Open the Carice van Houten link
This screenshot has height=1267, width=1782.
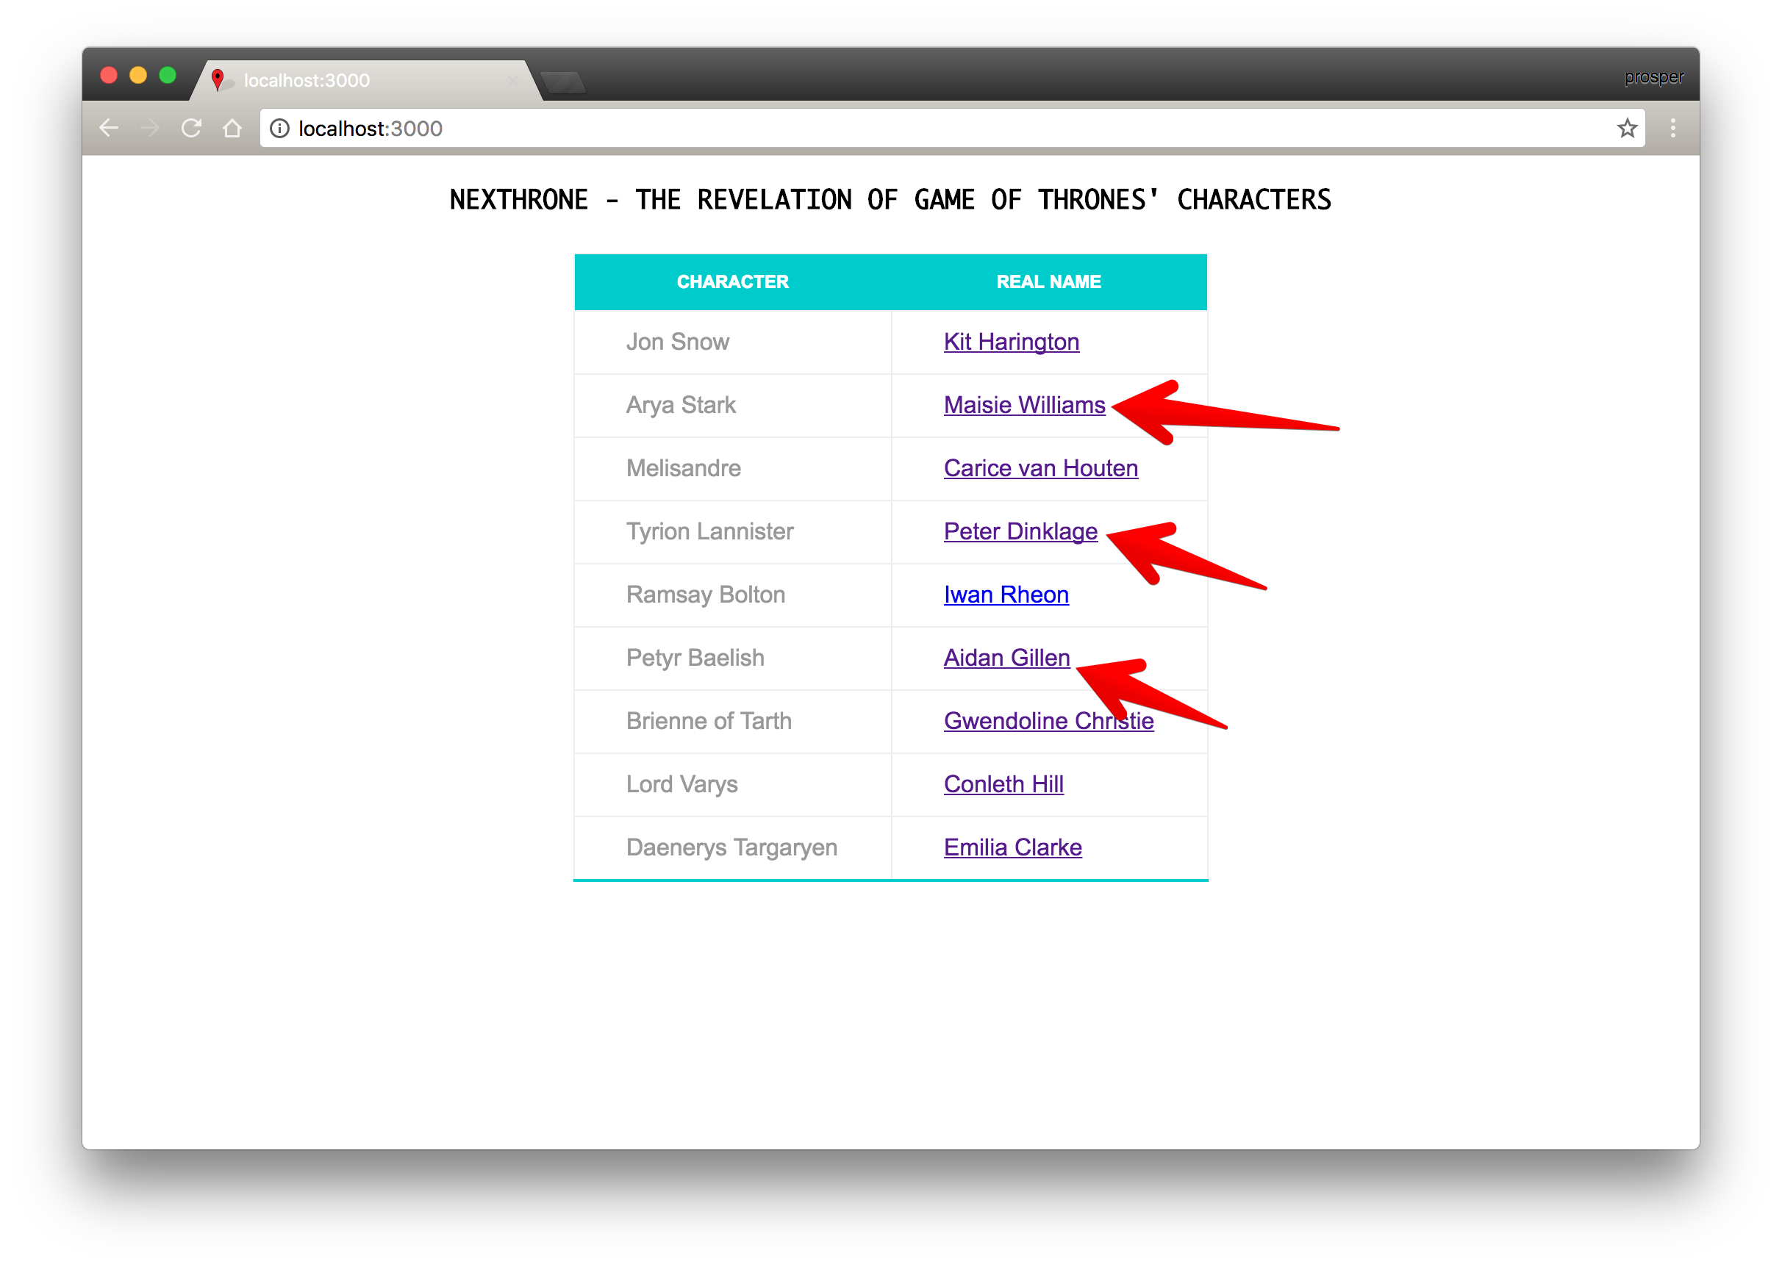pyautogui.click(x=1040, y=468)
